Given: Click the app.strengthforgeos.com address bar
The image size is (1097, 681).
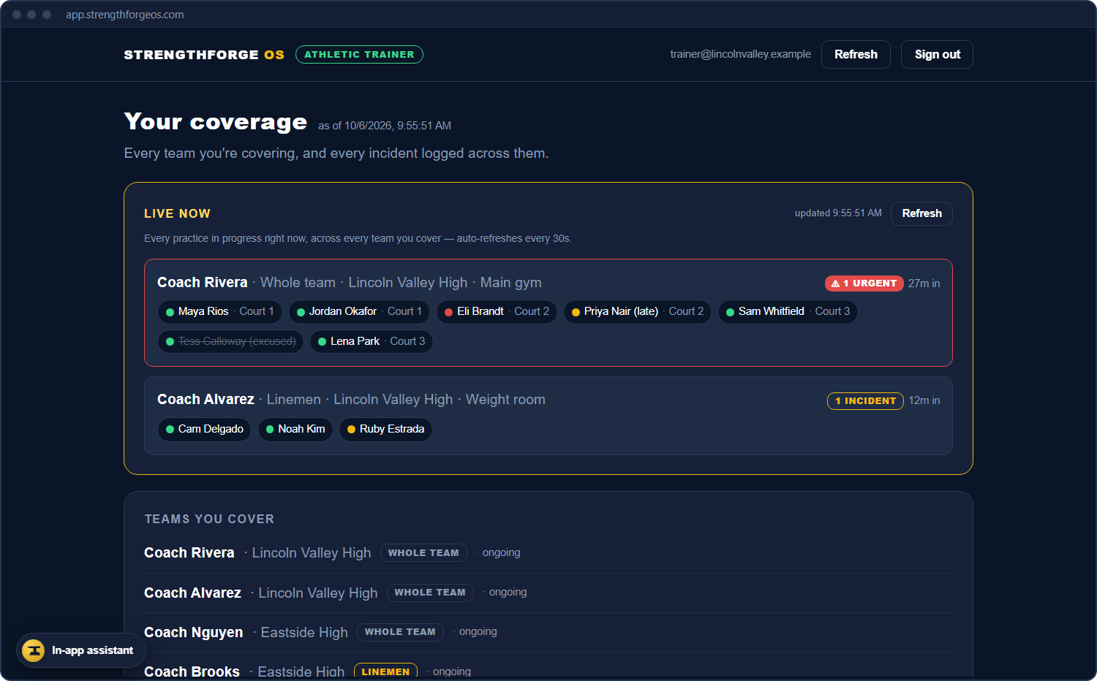Looking at the screenshot, I should pyautogui.click(x=125, y=15).
